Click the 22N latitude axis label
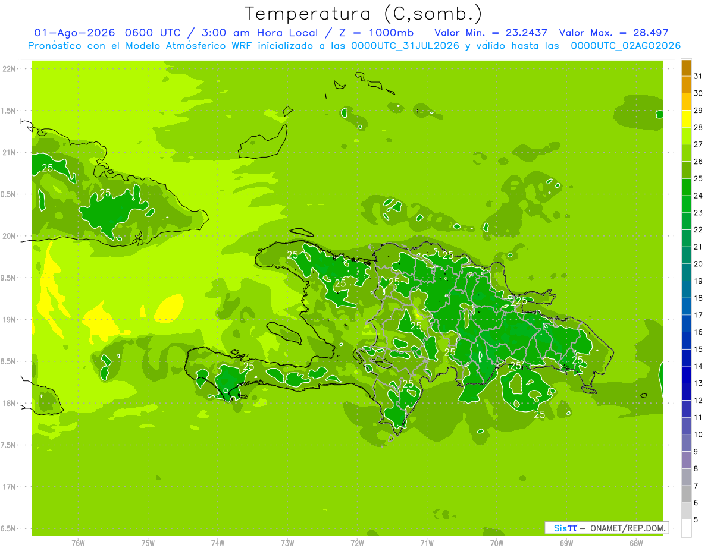714x551 pixels. pos(10,69)
